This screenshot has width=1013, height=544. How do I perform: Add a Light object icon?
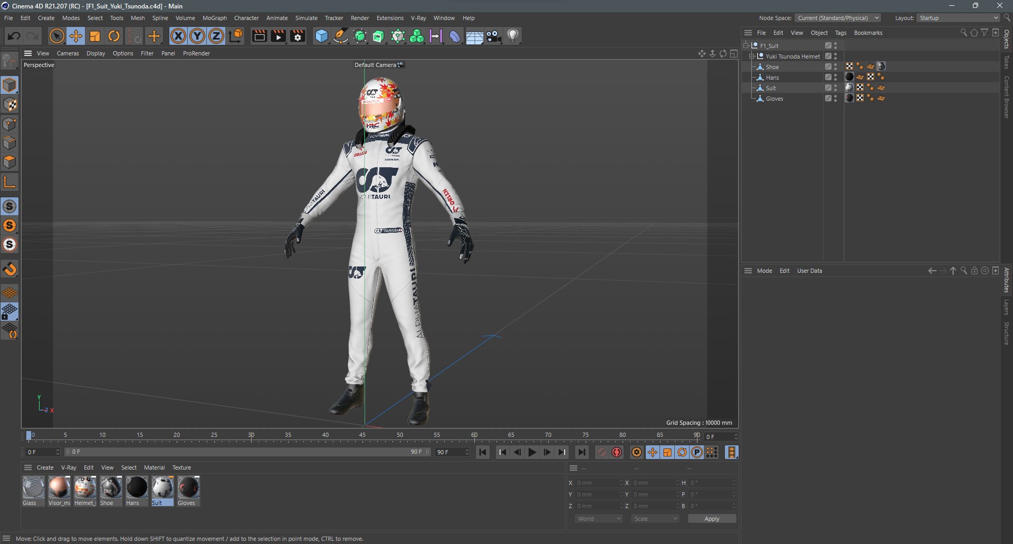point(512,36)
